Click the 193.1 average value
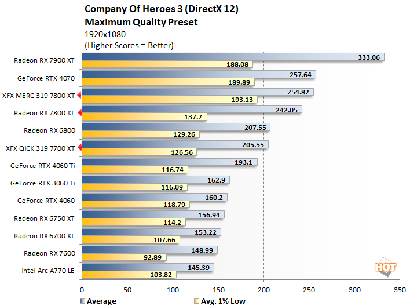This screenshot has height=306, width=410. [x=243, y=162]
